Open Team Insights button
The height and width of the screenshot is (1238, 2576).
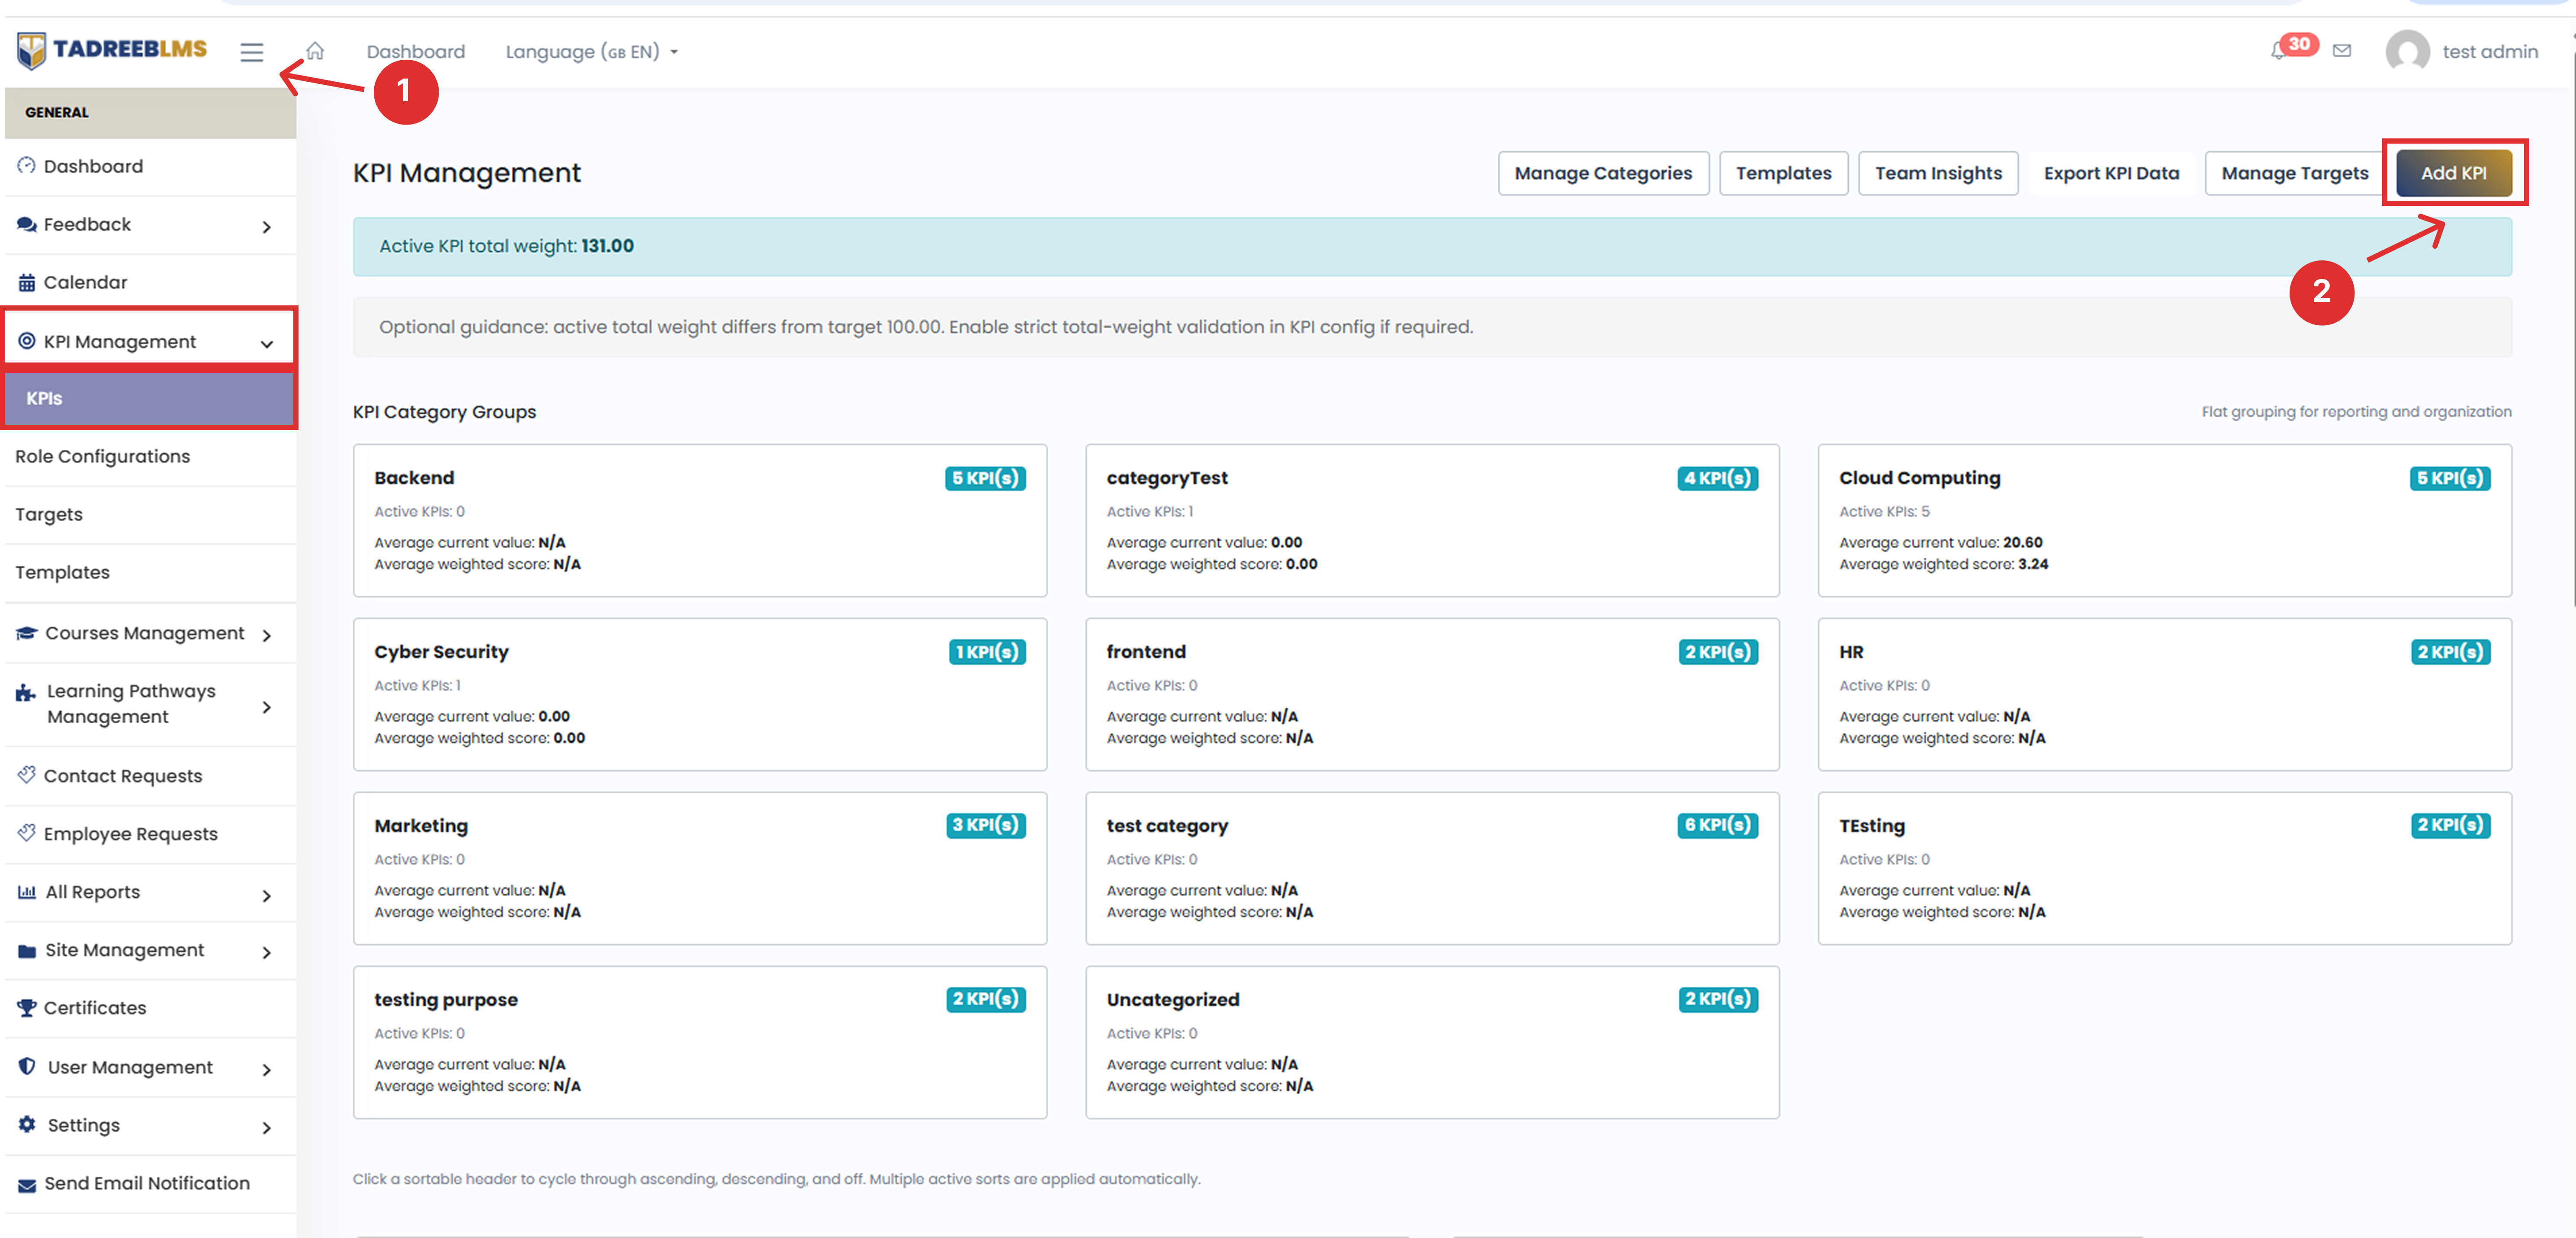pos(1938,173)
